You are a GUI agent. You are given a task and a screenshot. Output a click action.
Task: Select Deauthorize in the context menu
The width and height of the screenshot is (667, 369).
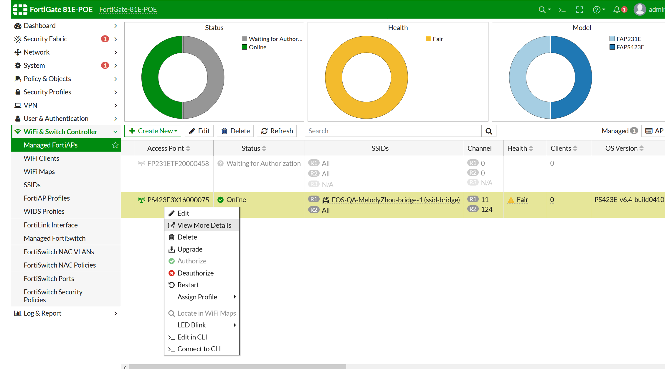[x=202, y=273]
